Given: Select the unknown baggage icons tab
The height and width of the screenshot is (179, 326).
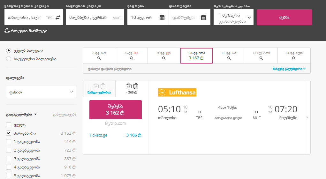Looking at the screenshot, I should pyautogui.click(x=99, y=89).
